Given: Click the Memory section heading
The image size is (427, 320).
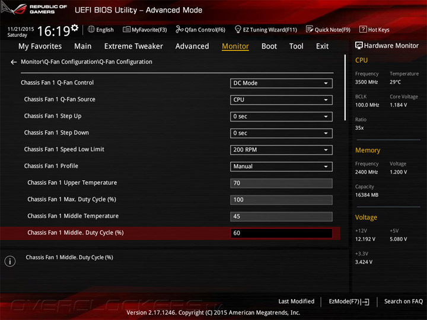Looking at the screenshot, I should tap(368, 151).
